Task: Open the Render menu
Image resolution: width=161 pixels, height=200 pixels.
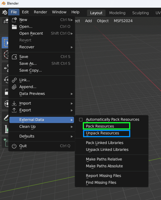Action: tap(40, 12)
